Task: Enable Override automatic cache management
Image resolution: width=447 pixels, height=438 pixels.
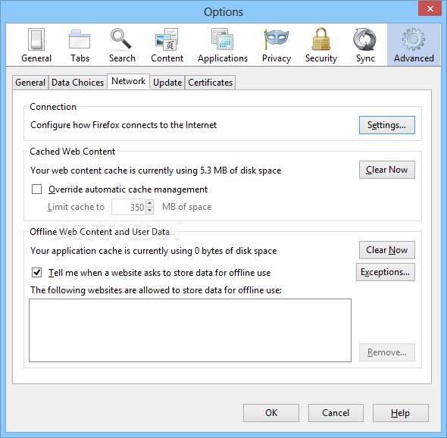Action: tap(37, 189)
